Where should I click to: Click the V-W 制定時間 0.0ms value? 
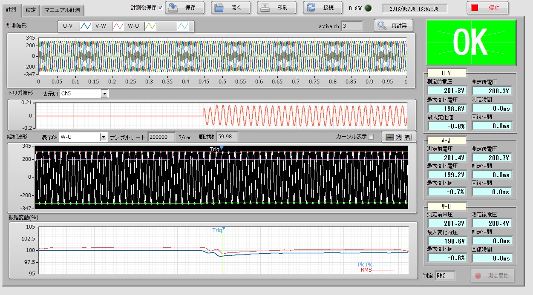493,175
